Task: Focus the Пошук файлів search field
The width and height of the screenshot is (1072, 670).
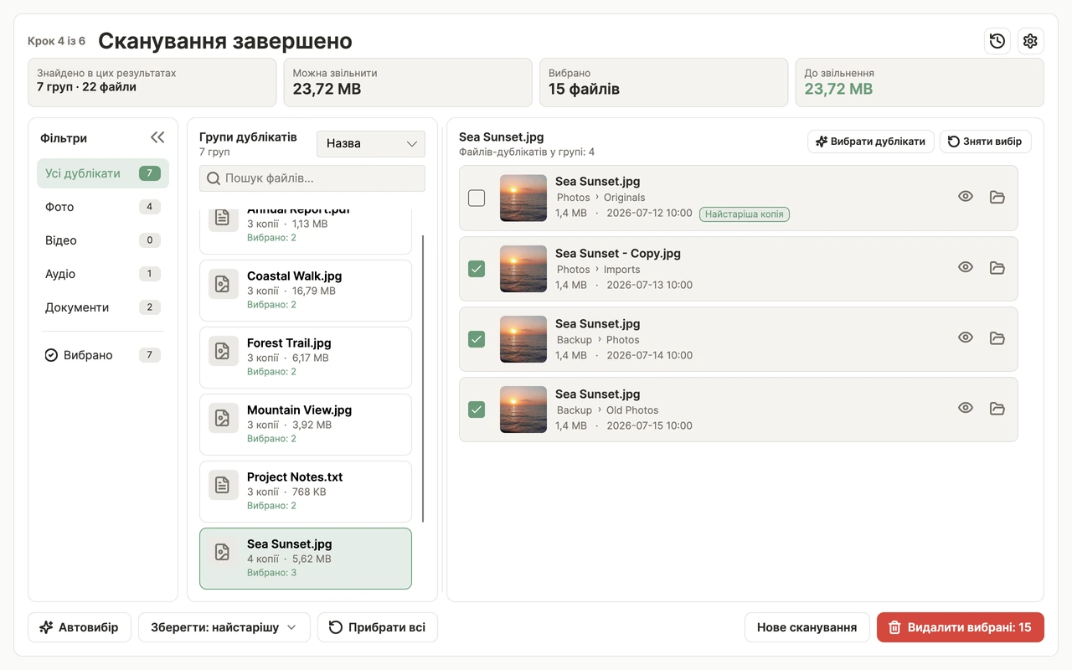Action: pyautogui.click(x=312, y=178)
